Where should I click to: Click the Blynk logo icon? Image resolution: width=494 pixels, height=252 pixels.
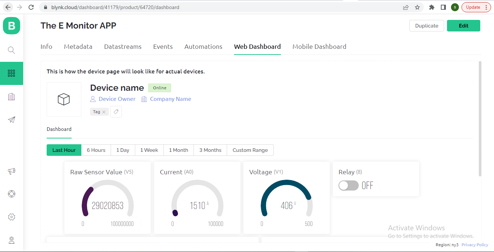tap(12, 26)
